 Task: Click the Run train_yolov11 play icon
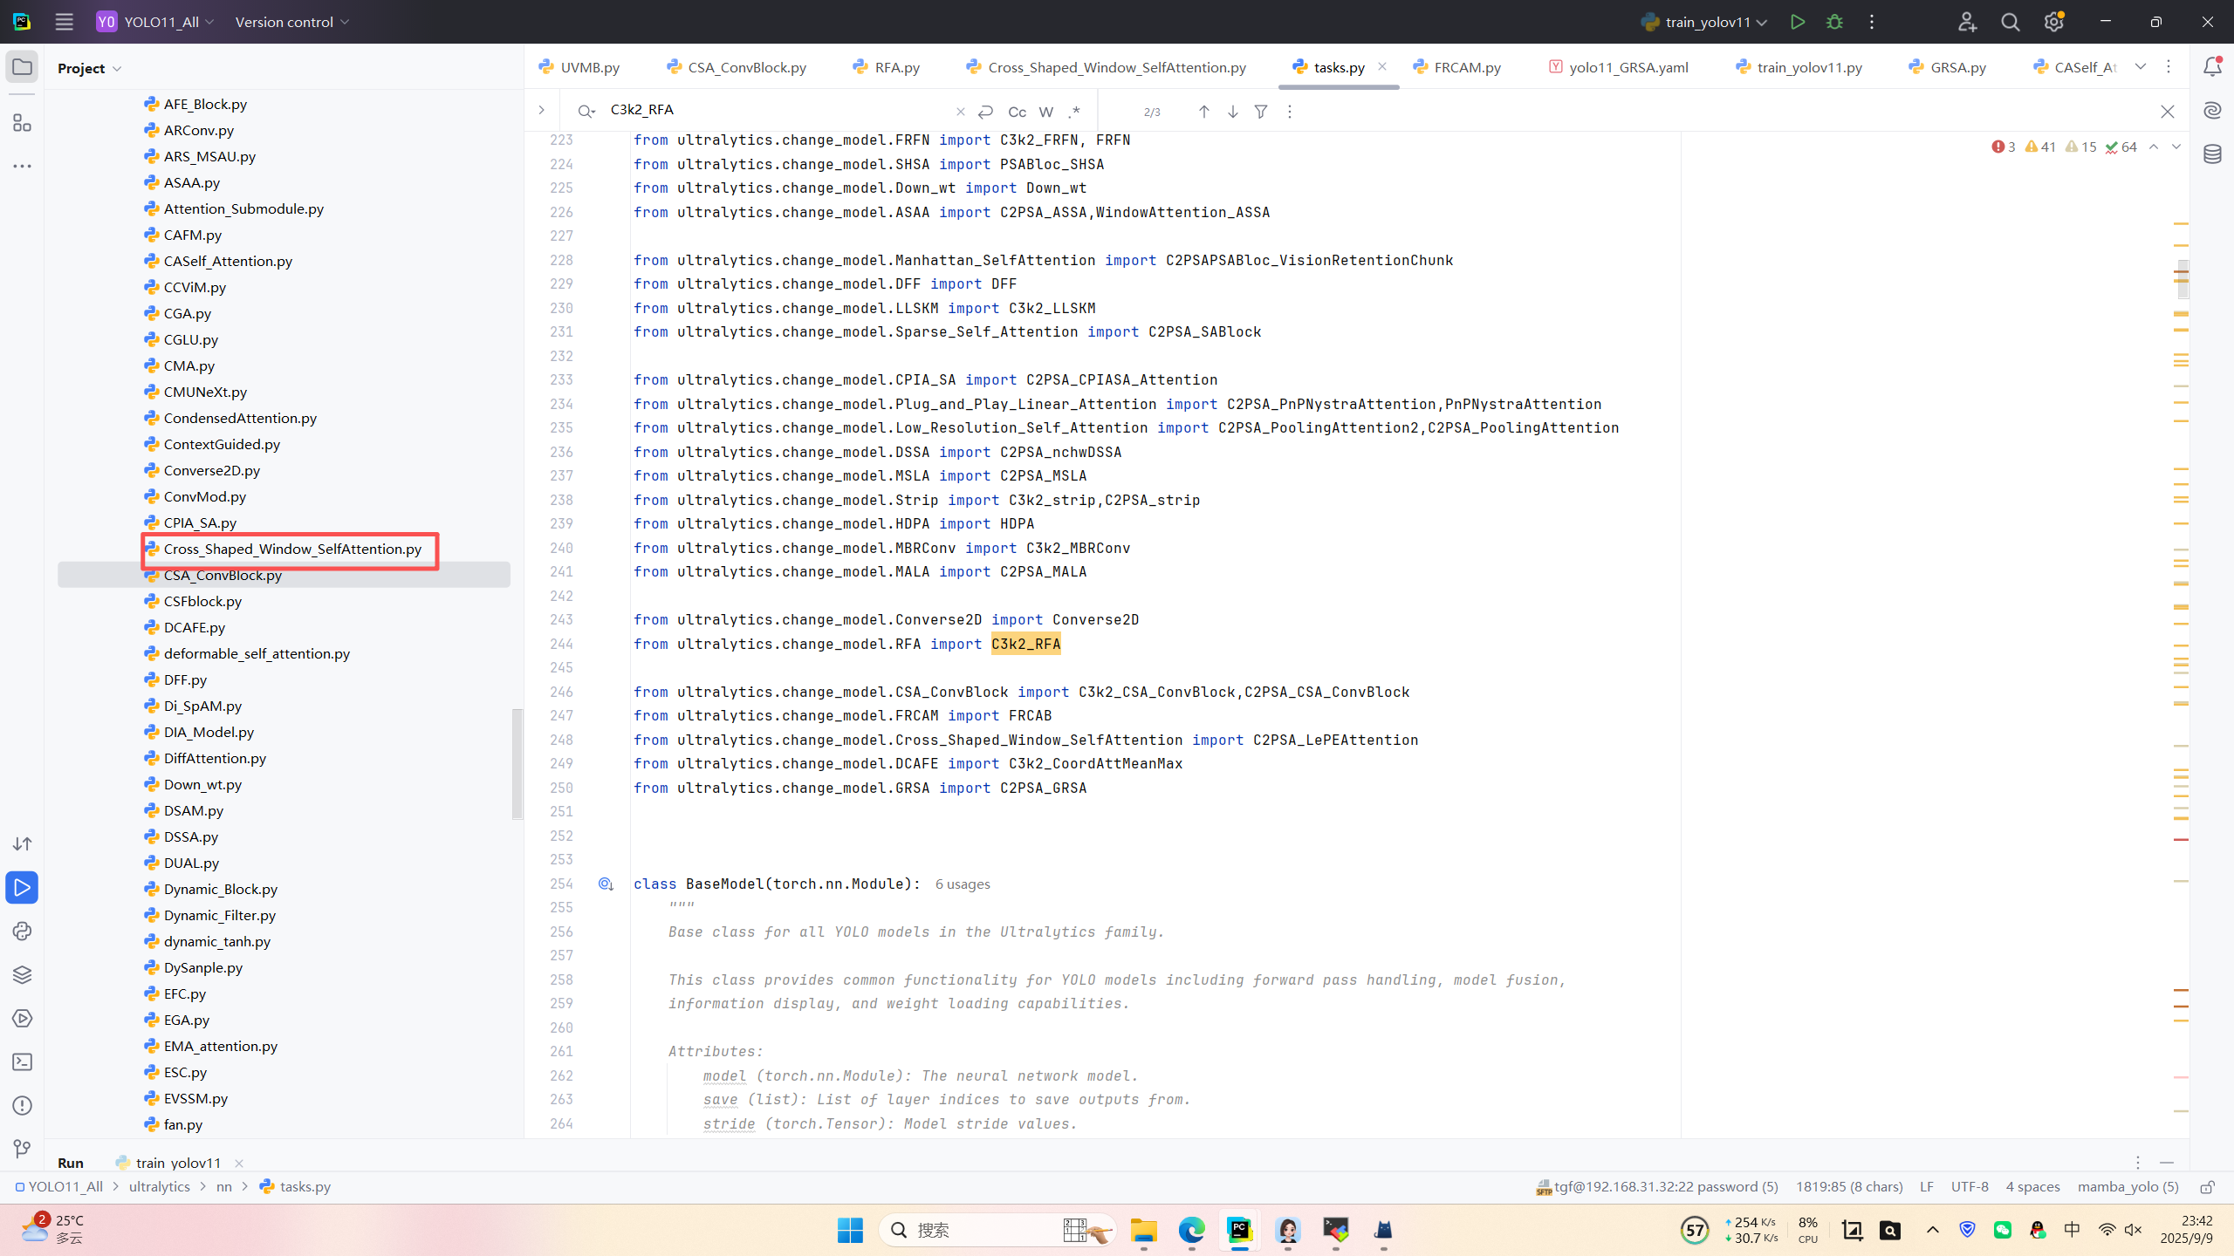(x=1797, y=22)
